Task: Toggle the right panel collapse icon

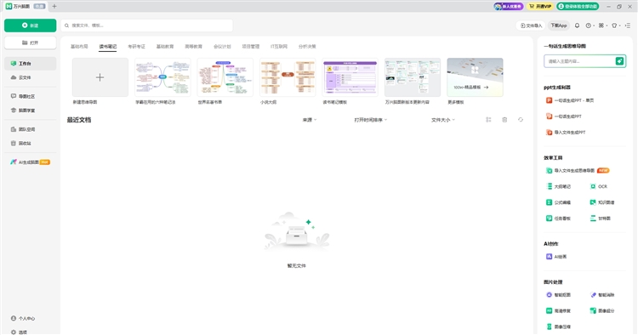Action: coord(628,26)
